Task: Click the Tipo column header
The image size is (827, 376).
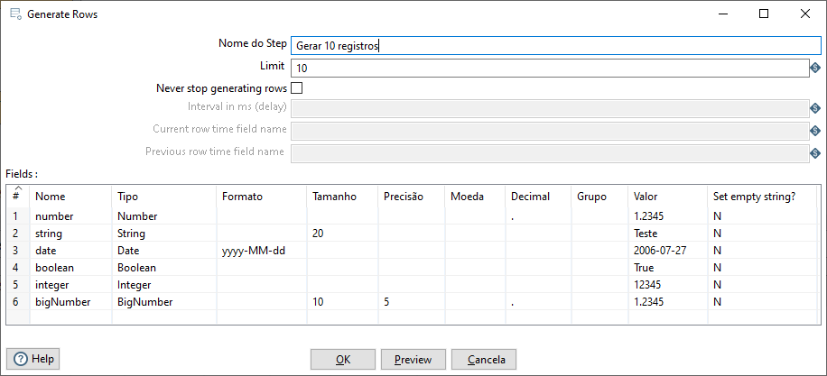Action: point(164,197)
